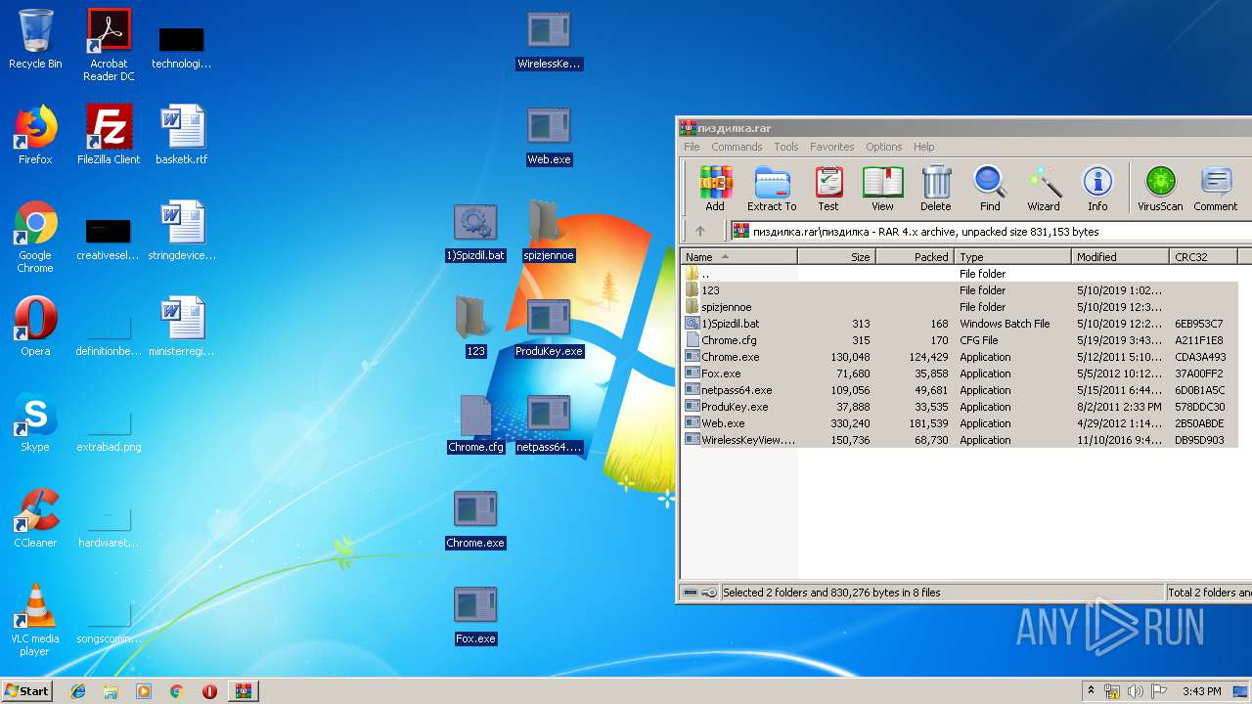
Task: Click the drive/key status icon in WinRAR status bar
Action: click(700, 593)
